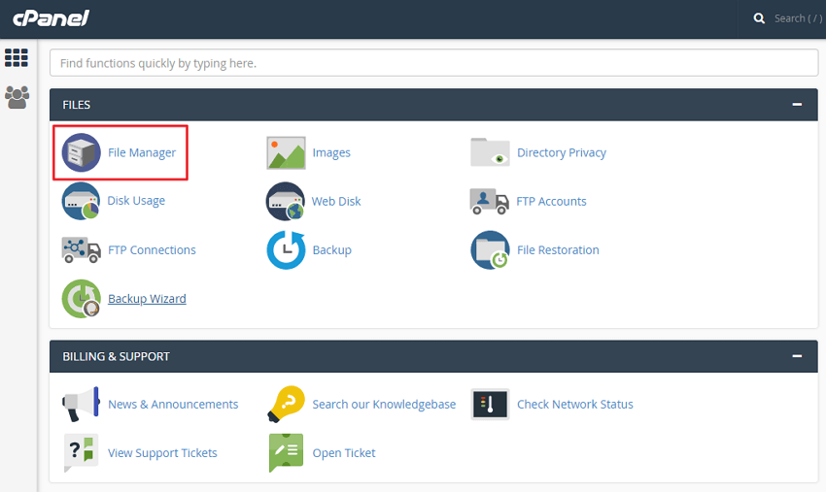Click the Knowledgebase lightbulb icon
Screen dimensions: 826x492
[x=286, y=404]
